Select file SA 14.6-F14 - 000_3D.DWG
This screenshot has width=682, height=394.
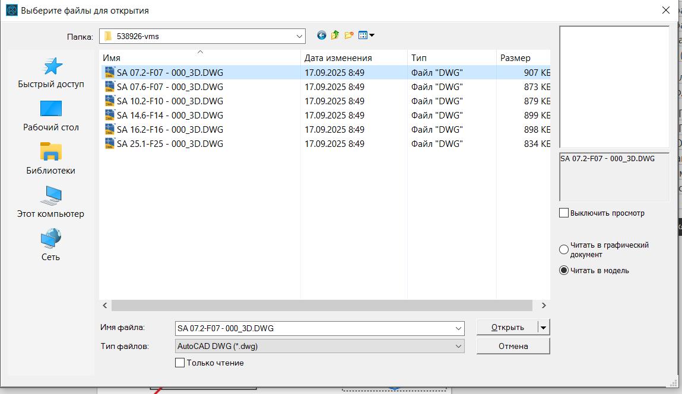[x=170, y=116]
